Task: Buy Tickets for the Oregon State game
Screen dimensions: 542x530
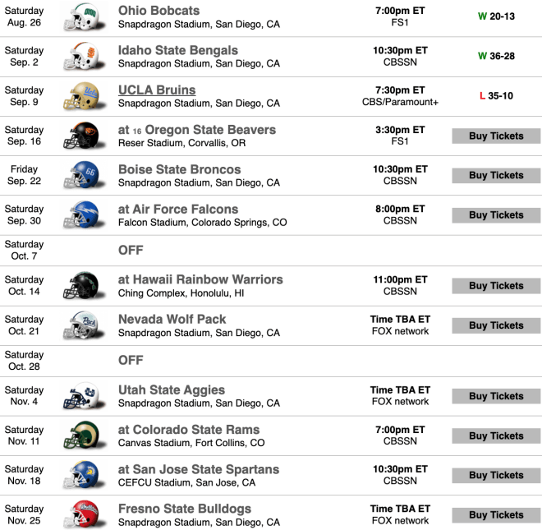Action: click(x=496, y=136)
